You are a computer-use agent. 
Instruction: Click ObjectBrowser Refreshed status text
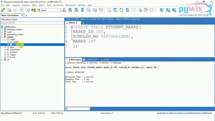click(x=11, y=113)
